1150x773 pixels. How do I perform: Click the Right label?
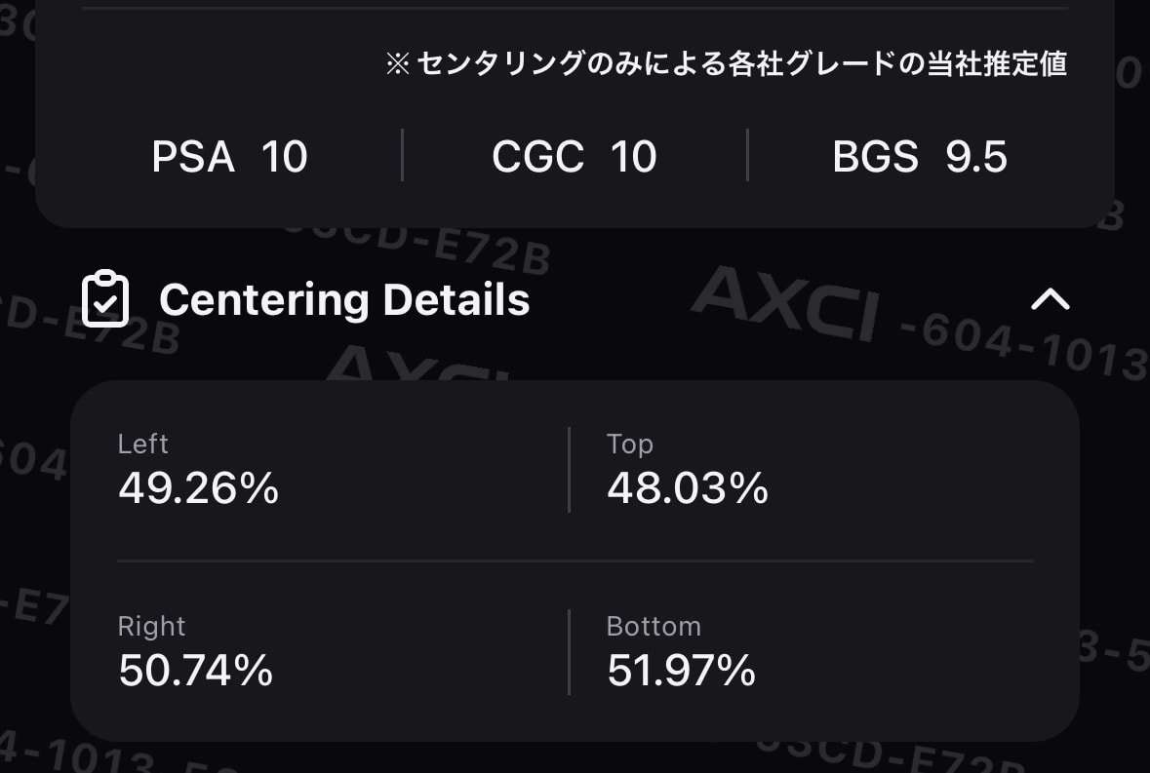(151, 627)
